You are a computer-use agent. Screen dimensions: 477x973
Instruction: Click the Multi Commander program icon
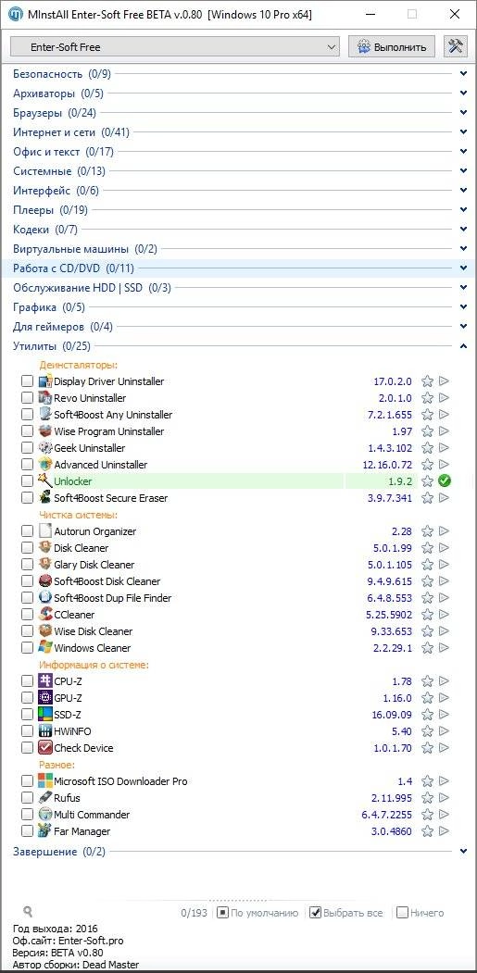(45, 814)
